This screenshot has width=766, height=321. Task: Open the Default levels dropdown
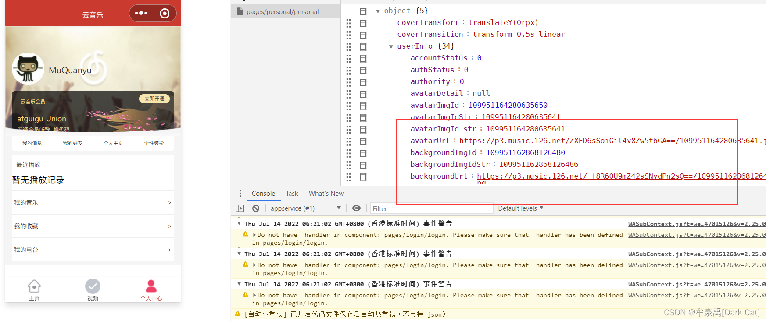(521, 208)
